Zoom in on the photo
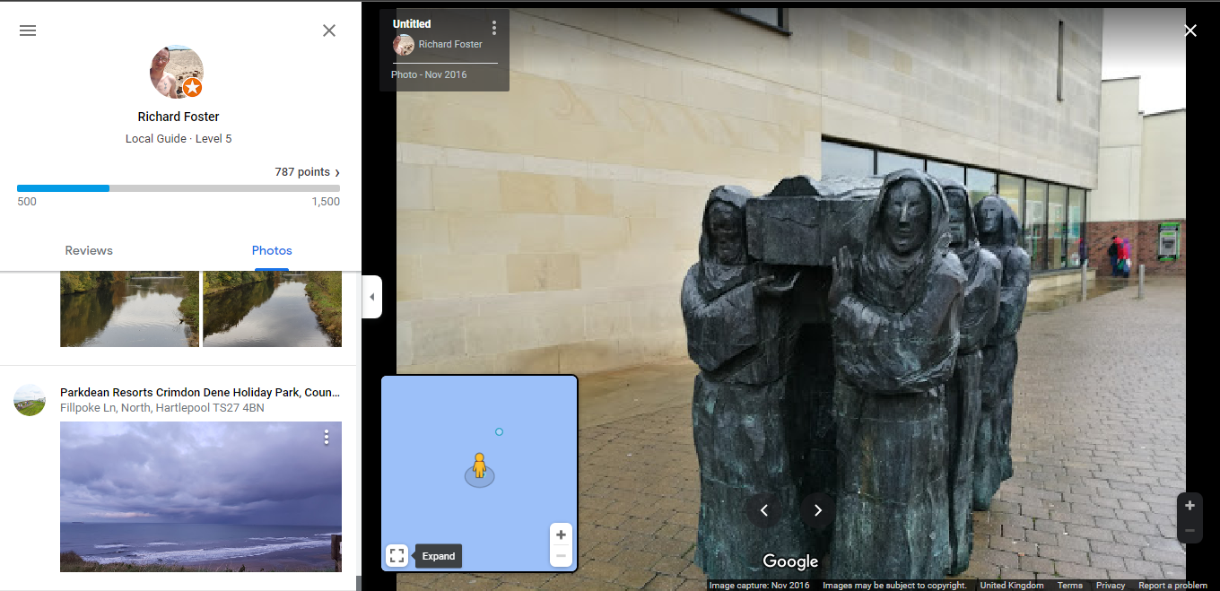Screen dimensions: 1220x591 point(1189,505)
